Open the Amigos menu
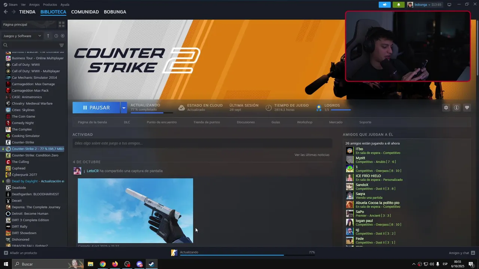 (x=34, y=4)
